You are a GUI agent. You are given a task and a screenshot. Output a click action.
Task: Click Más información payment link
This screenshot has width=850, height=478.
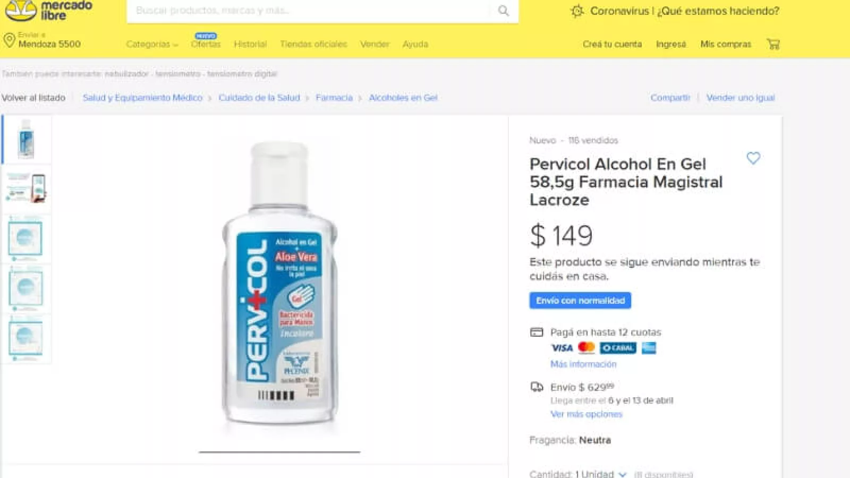coord(583,364)
